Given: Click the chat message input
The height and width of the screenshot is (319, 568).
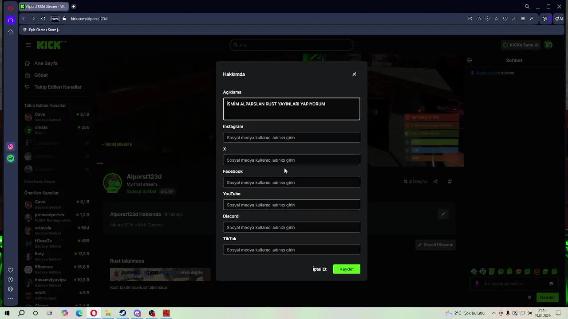Looking at the screenshot, I should [x=514, y=284].
